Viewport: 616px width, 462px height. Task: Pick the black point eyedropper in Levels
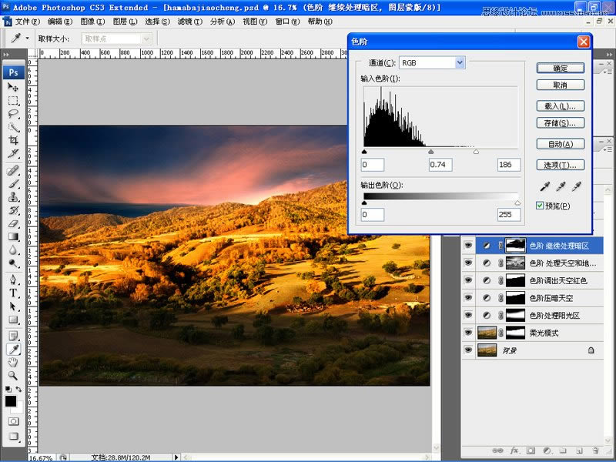[544, 186]
